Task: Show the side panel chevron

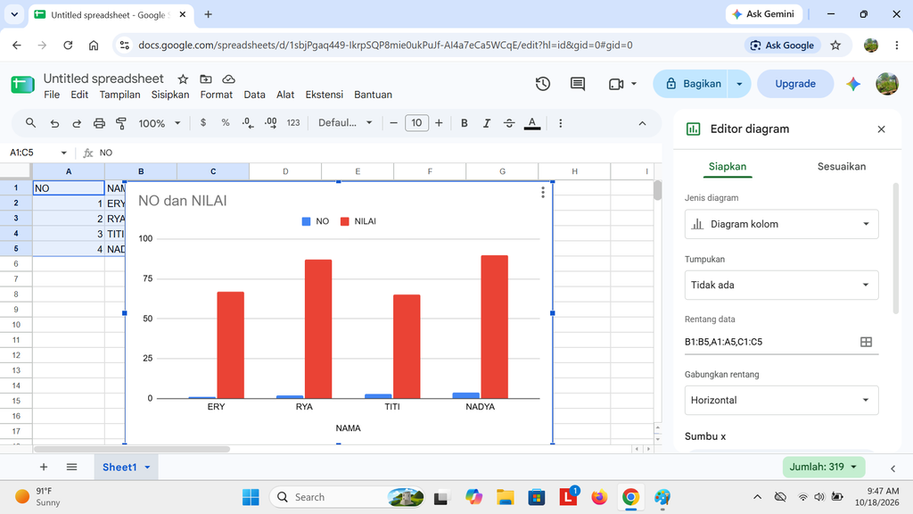Action: (x=892, y=468)
